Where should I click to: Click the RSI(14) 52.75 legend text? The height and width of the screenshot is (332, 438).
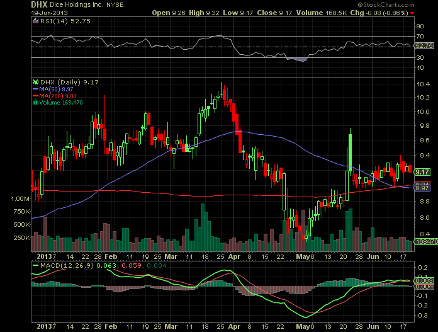65,21
